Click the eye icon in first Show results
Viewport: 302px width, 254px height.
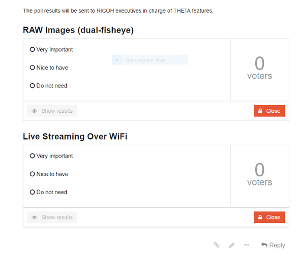click(x=34, y=111)
